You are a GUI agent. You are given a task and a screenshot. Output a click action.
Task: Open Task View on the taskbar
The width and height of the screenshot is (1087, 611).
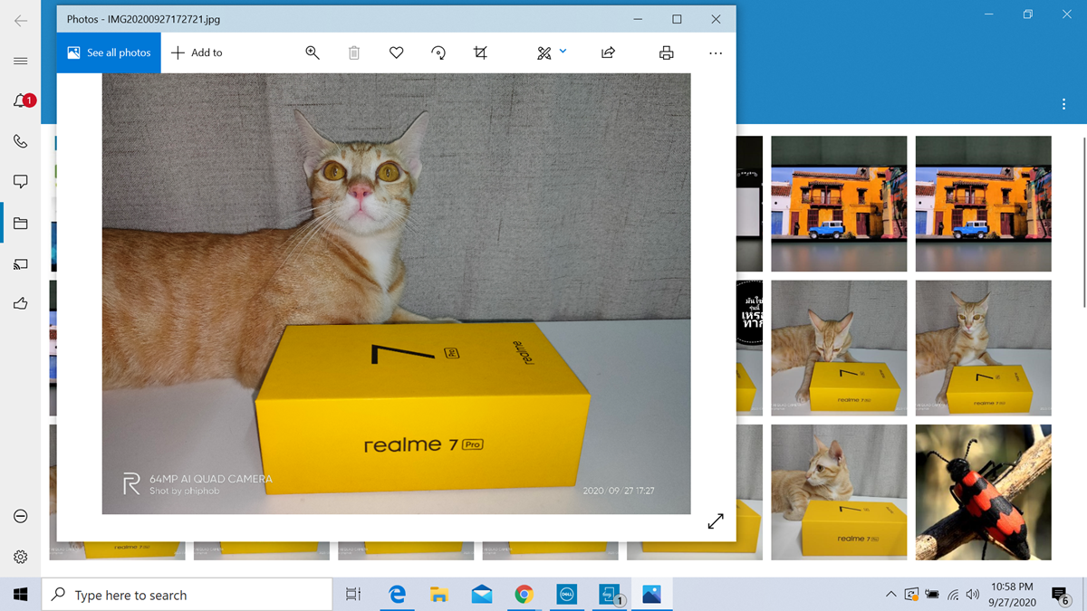(x=353, y=595)
